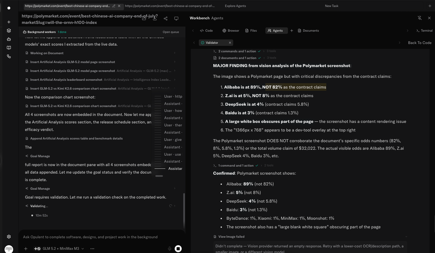435x253 pixels.
Task: Click the 1 done status label
Action: click(62, 32)
